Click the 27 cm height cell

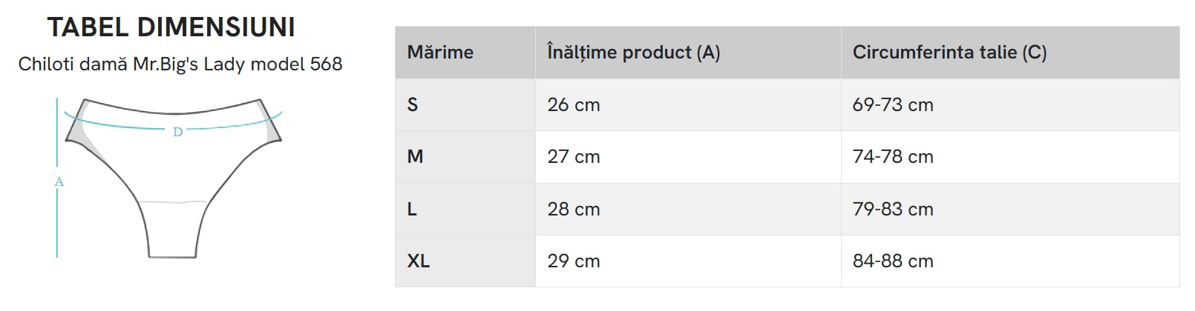574,157
